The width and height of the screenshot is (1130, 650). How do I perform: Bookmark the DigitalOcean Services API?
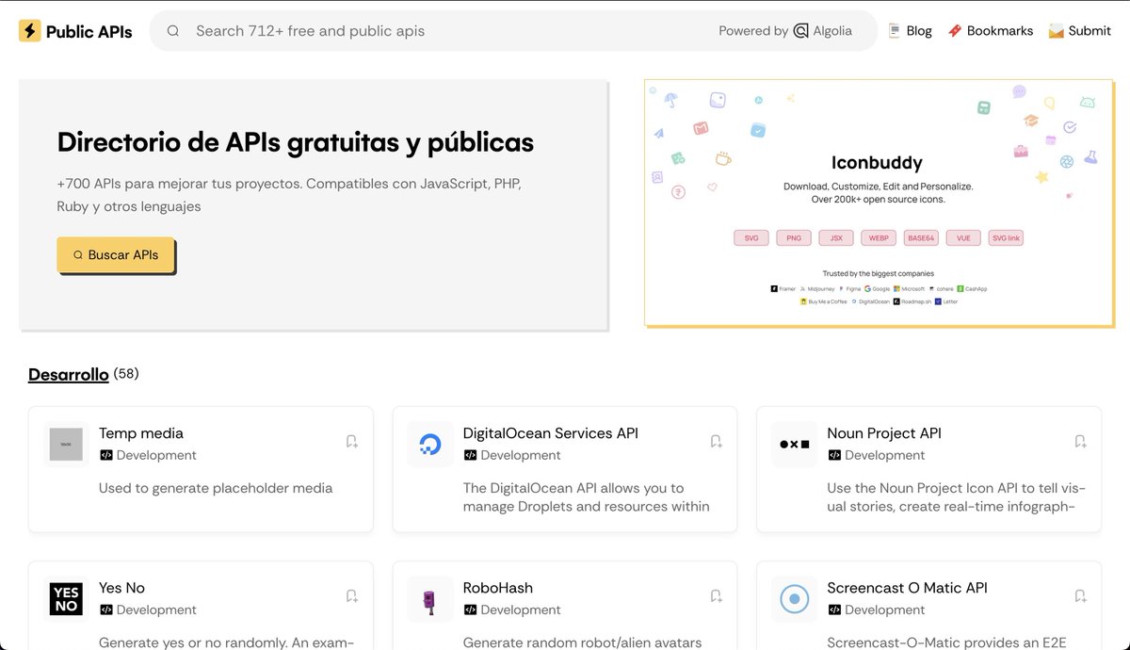click(716, 440)
